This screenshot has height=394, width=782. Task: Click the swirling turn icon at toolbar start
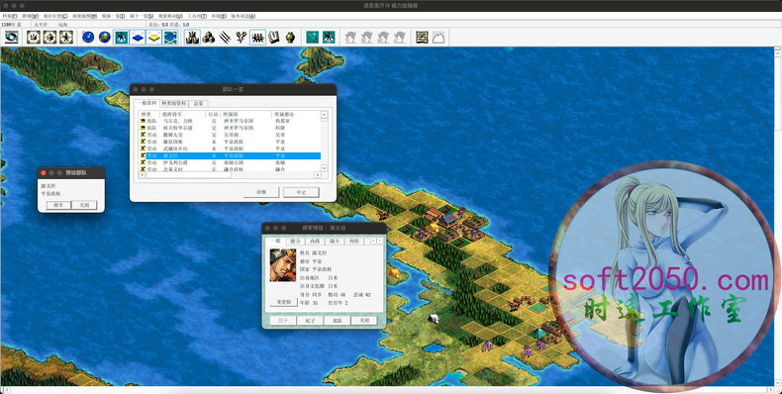tap(12, 38)
